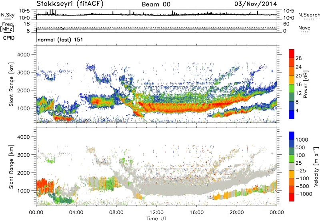Click the 20 label on the Power colorbar
320x221 pixels.
pyautogui.click(x=298, y=76)
